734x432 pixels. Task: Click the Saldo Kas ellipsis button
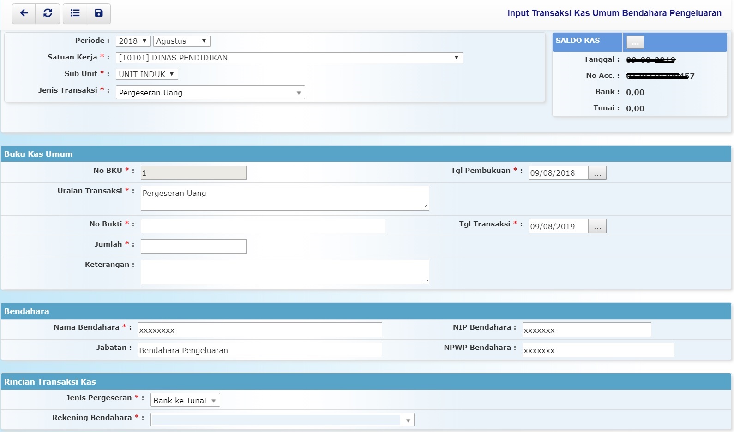(x=635, y=42)
